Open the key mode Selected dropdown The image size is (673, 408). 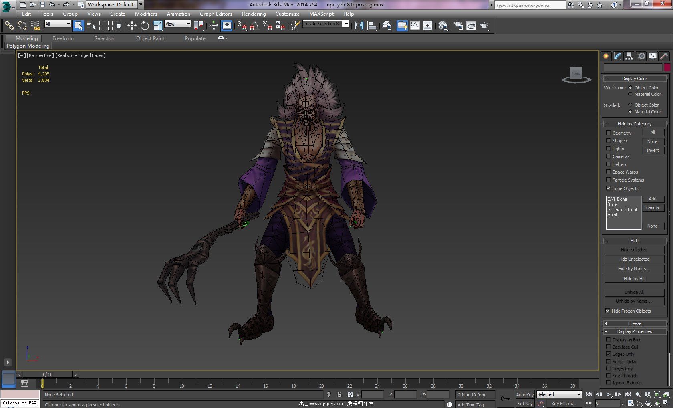pos(559,394)
